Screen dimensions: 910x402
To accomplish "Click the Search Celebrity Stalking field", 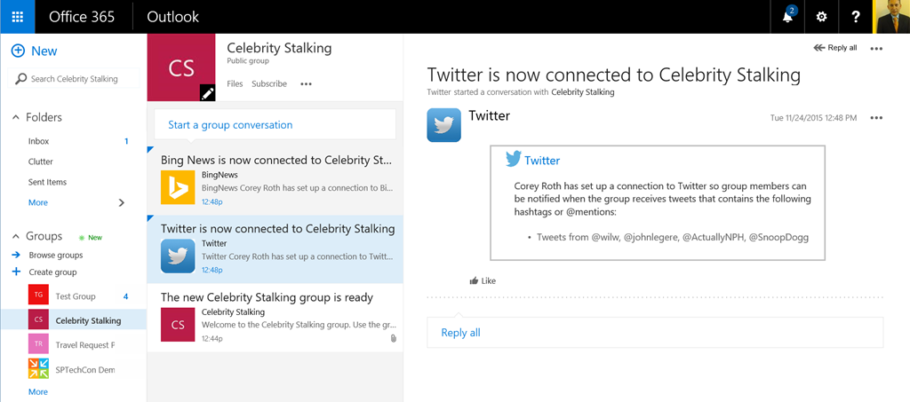I will click(74, 79).
